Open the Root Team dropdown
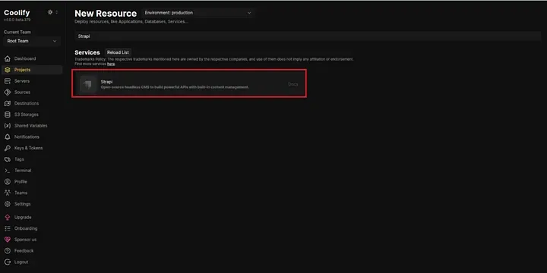This screenshot has height=273, width=547. [x=32, y=41]
